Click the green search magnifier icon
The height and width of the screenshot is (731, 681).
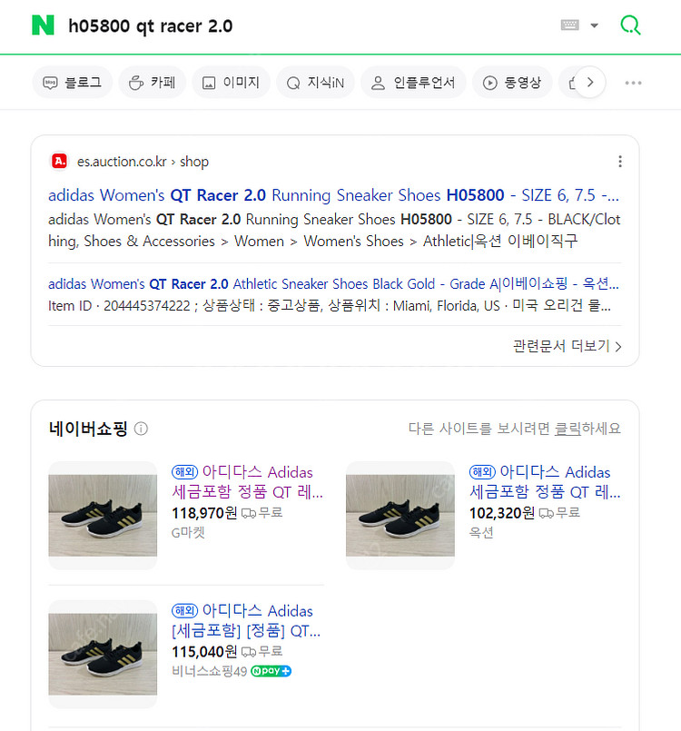point(630,25)
